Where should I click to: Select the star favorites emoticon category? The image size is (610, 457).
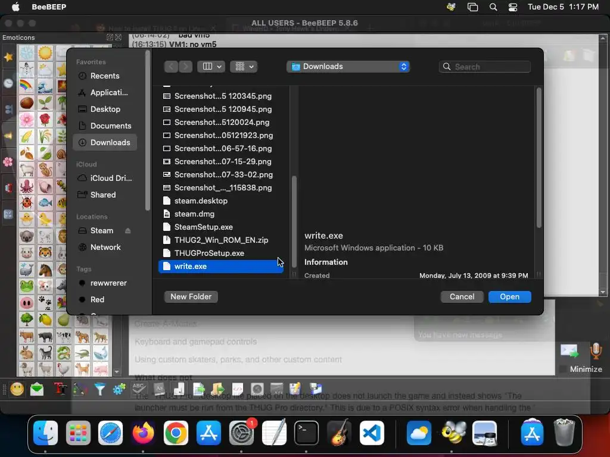[8, 57]
